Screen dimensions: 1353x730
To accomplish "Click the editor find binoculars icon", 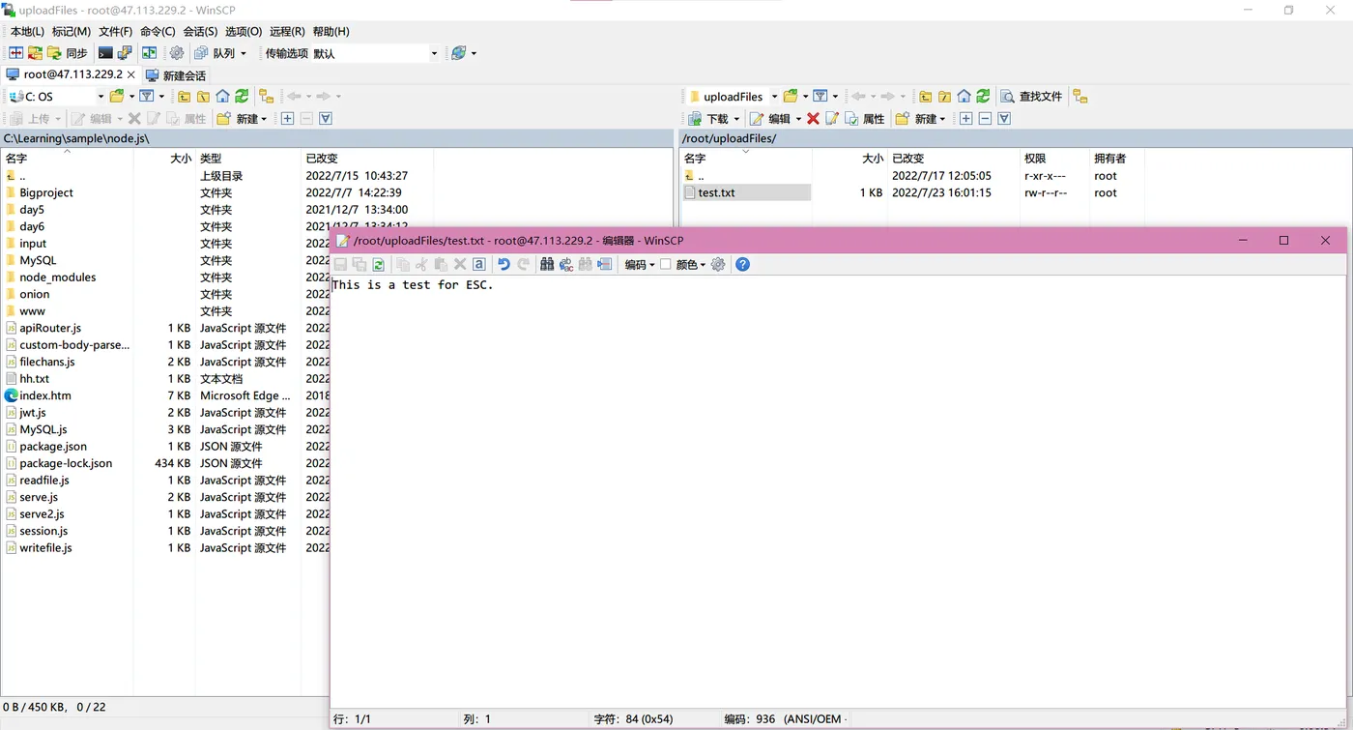I will 547,264.
